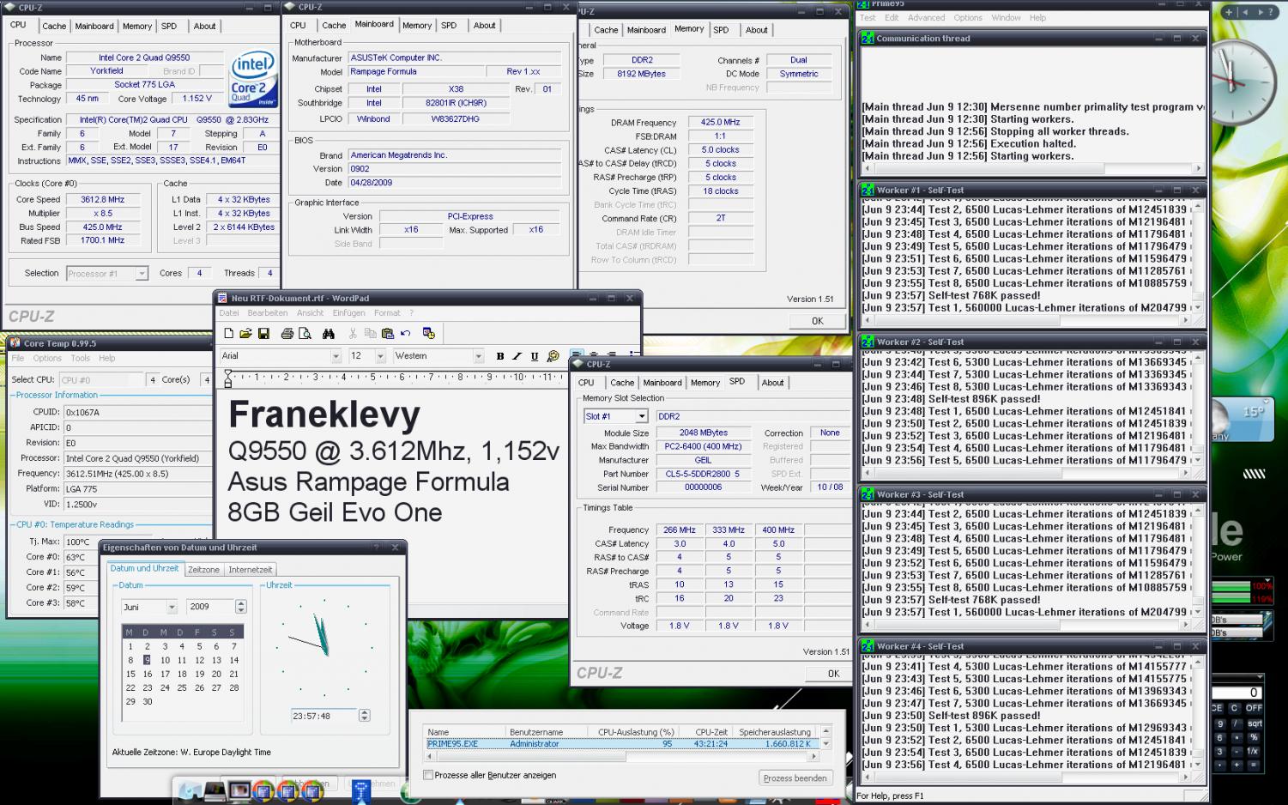The width and height of the screenshot is (1288, 805).
Task: Open Internetzeit tab in date dialog
Action: [250, 569]
